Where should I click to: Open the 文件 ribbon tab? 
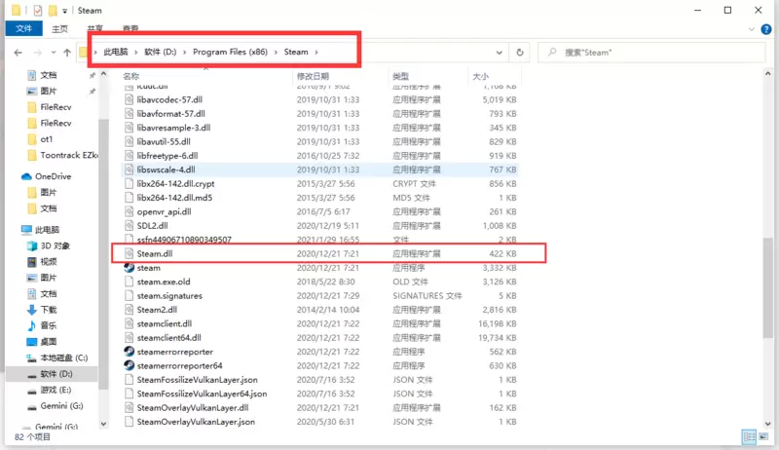(x=23, y=29)
